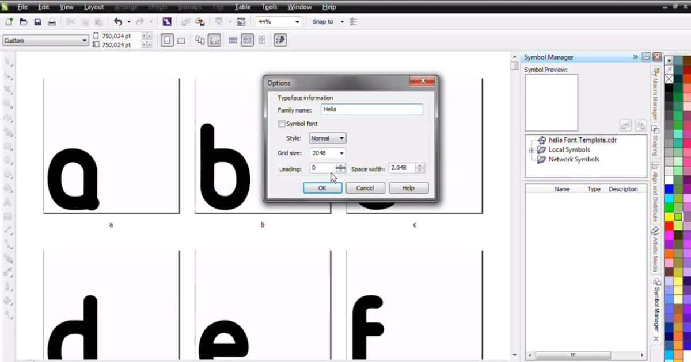Click the Save icon
Image resolution: width=691 pixels, height=362 pixels.
tap(37, 21)
